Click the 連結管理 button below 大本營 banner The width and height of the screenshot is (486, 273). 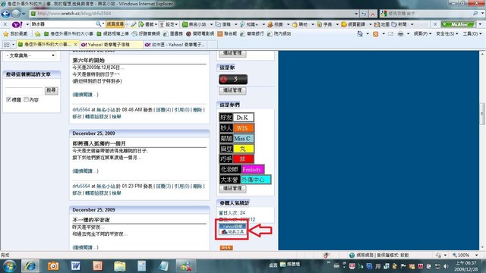(x=232, y=189)
